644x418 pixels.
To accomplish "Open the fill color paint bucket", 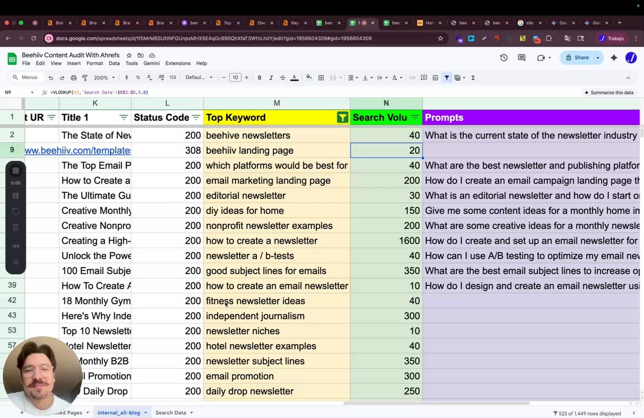I will tap(309, 77).
